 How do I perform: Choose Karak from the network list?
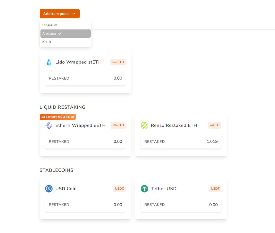tap(65, 42)
